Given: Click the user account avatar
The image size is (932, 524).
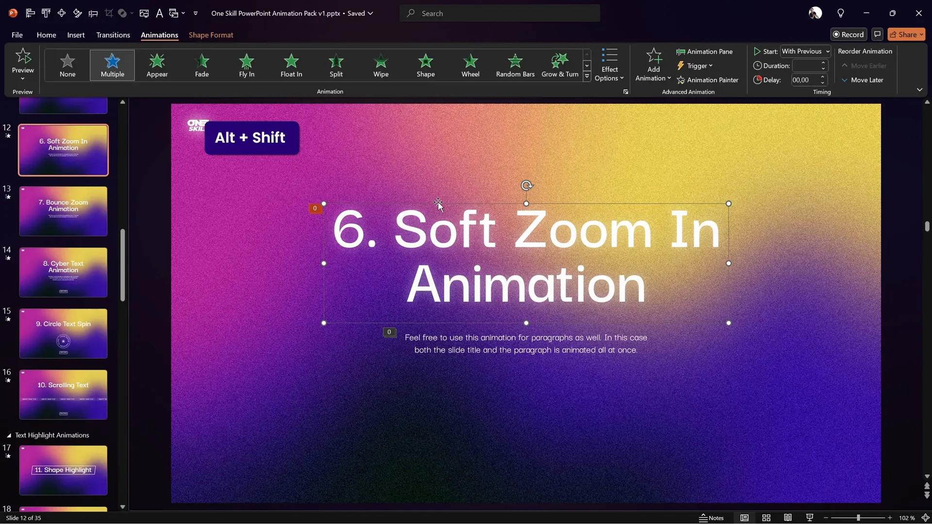Looking at the screenshot, I should click(815, 13).
